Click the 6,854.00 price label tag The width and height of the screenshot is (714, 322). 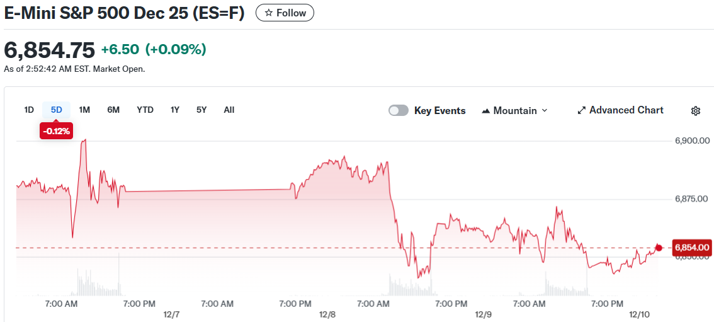tap(692, 248)
